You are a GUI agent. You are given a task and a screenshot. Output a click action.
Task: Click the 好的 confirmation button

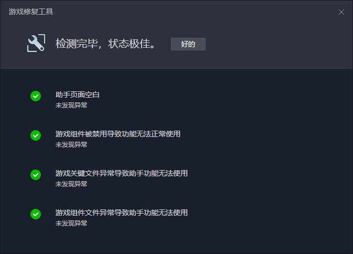[x=188, y=44]
